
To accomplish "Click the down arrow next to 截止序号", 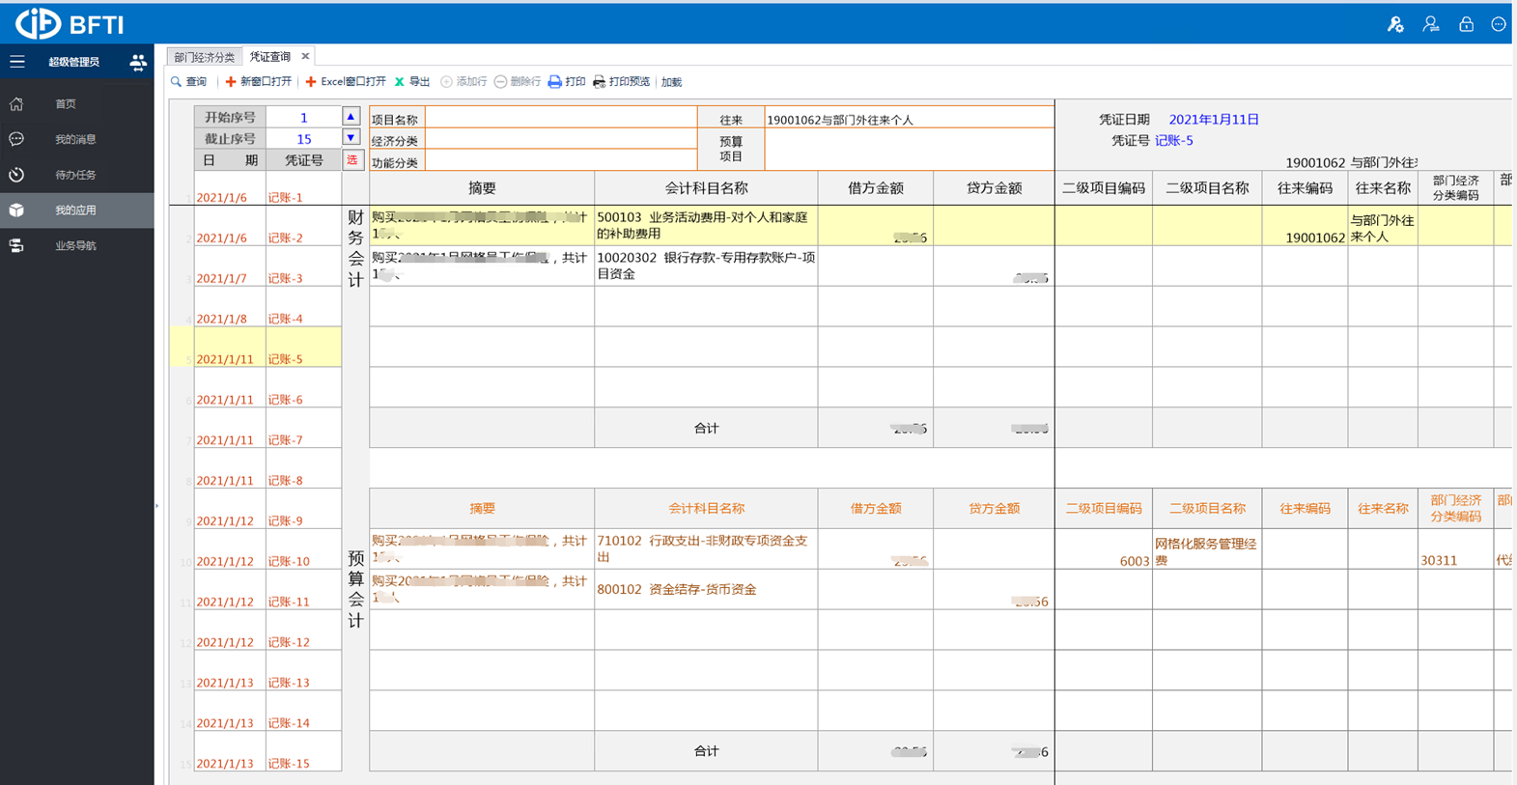I will (351, 138).
